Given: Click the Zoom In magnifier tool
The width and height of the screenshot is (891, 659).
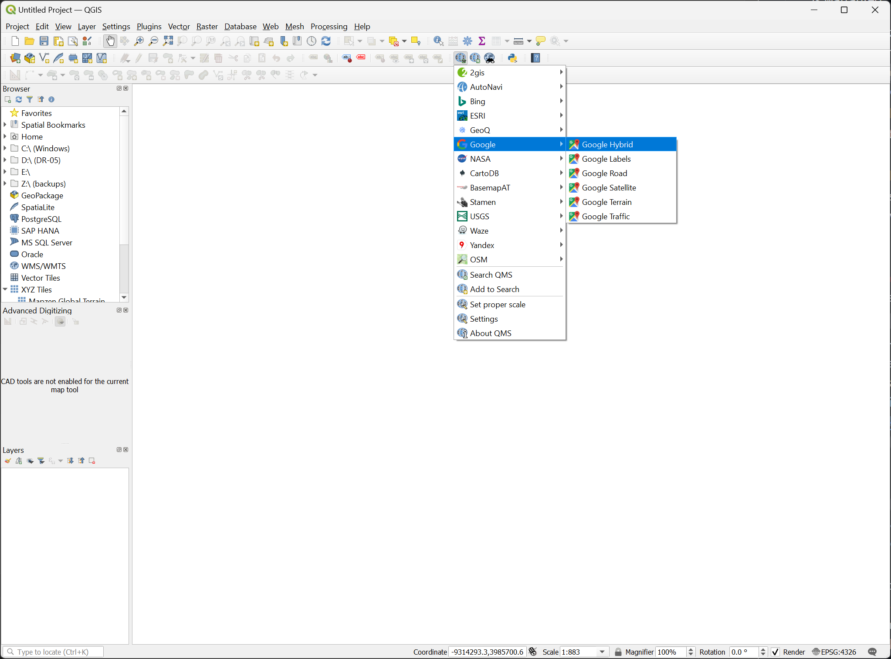Looking at the screenshot, I should pos(139,41).
